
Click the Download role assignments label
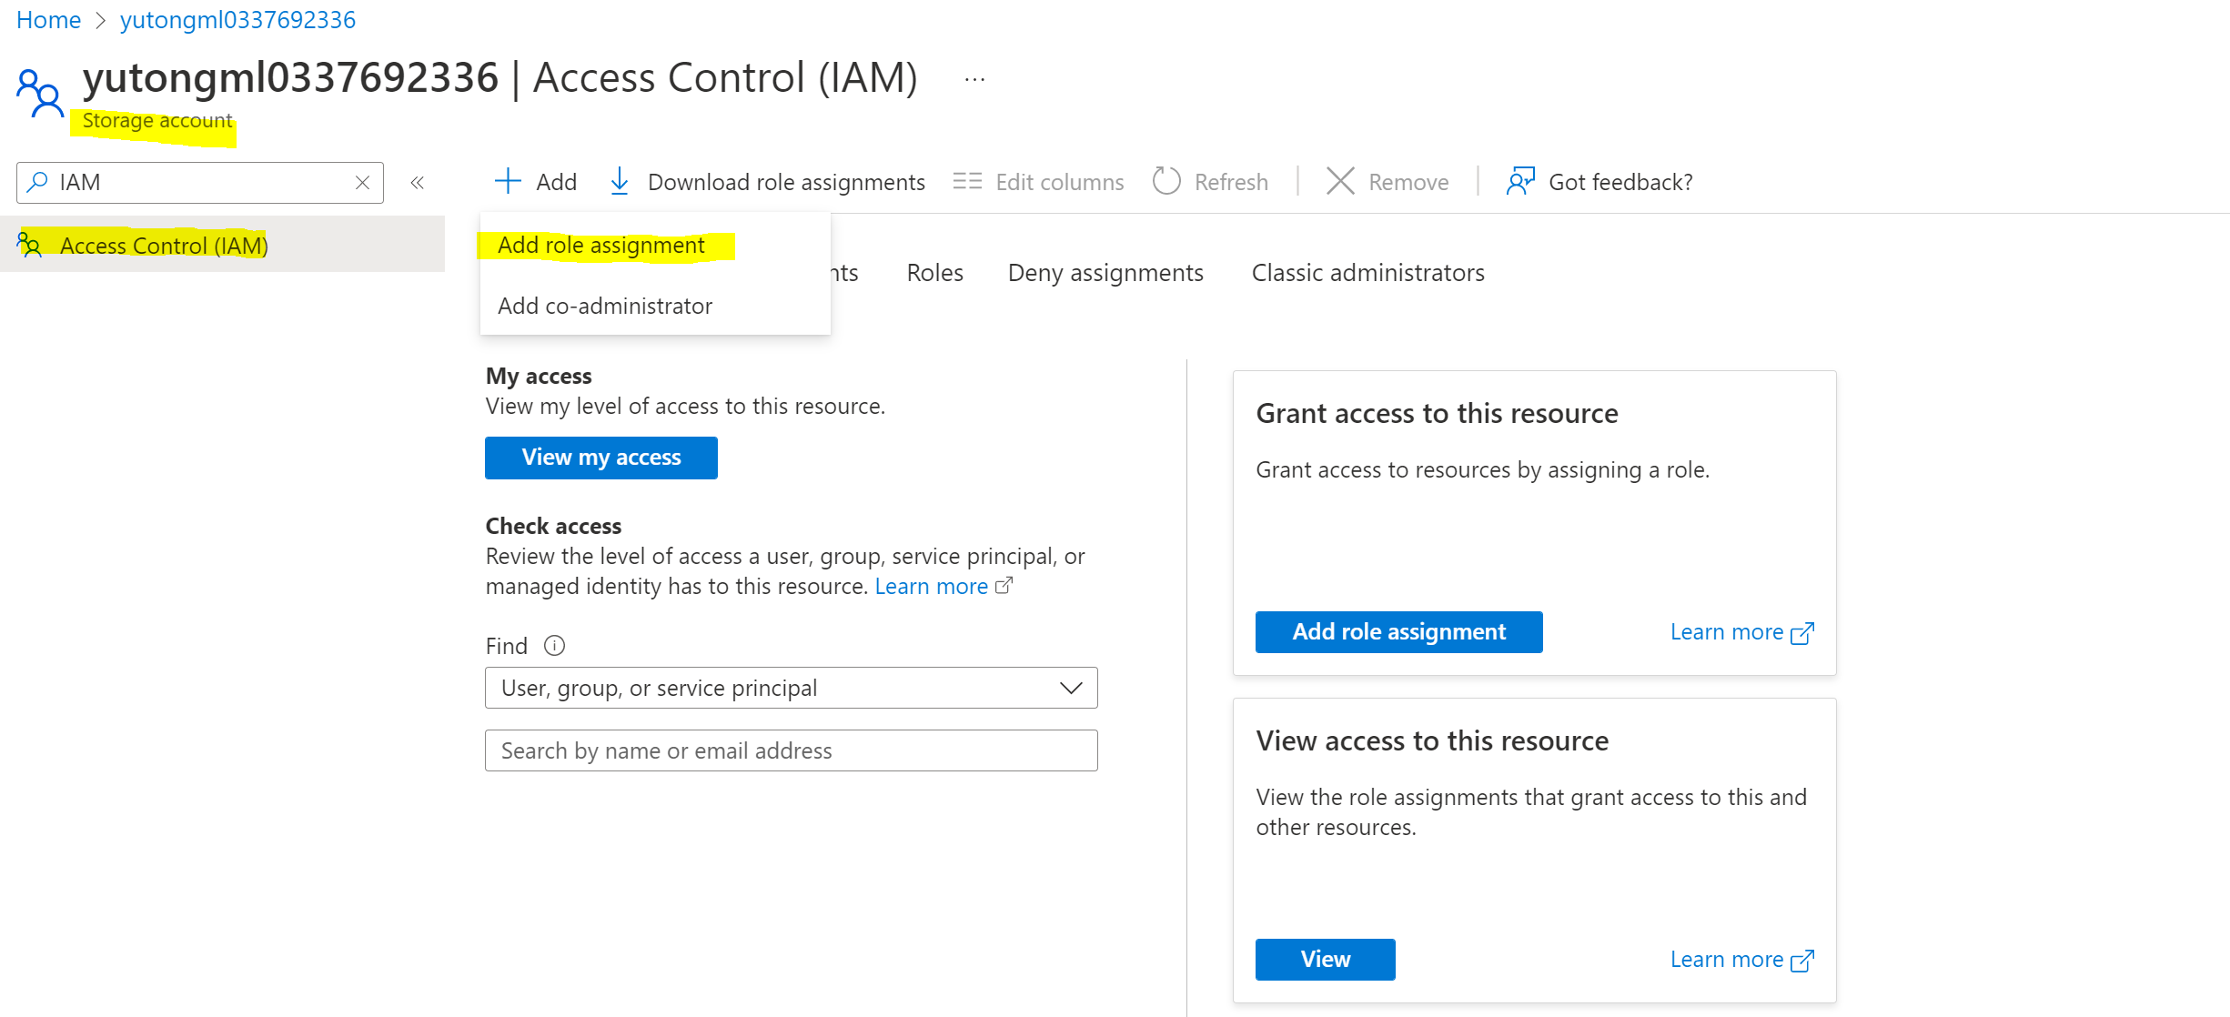(x=786, y=182)
